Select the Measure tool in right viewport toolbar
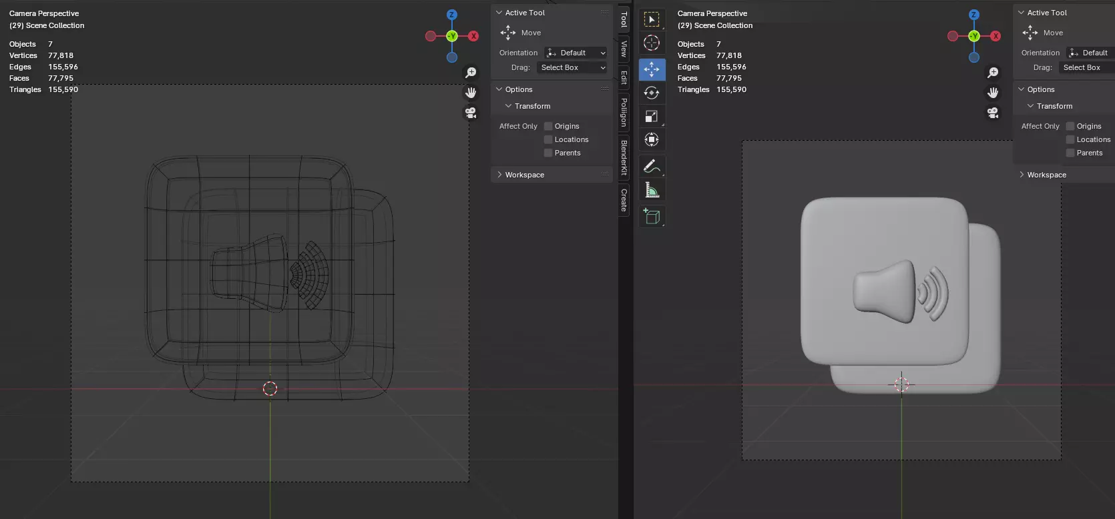 point(652,190)
